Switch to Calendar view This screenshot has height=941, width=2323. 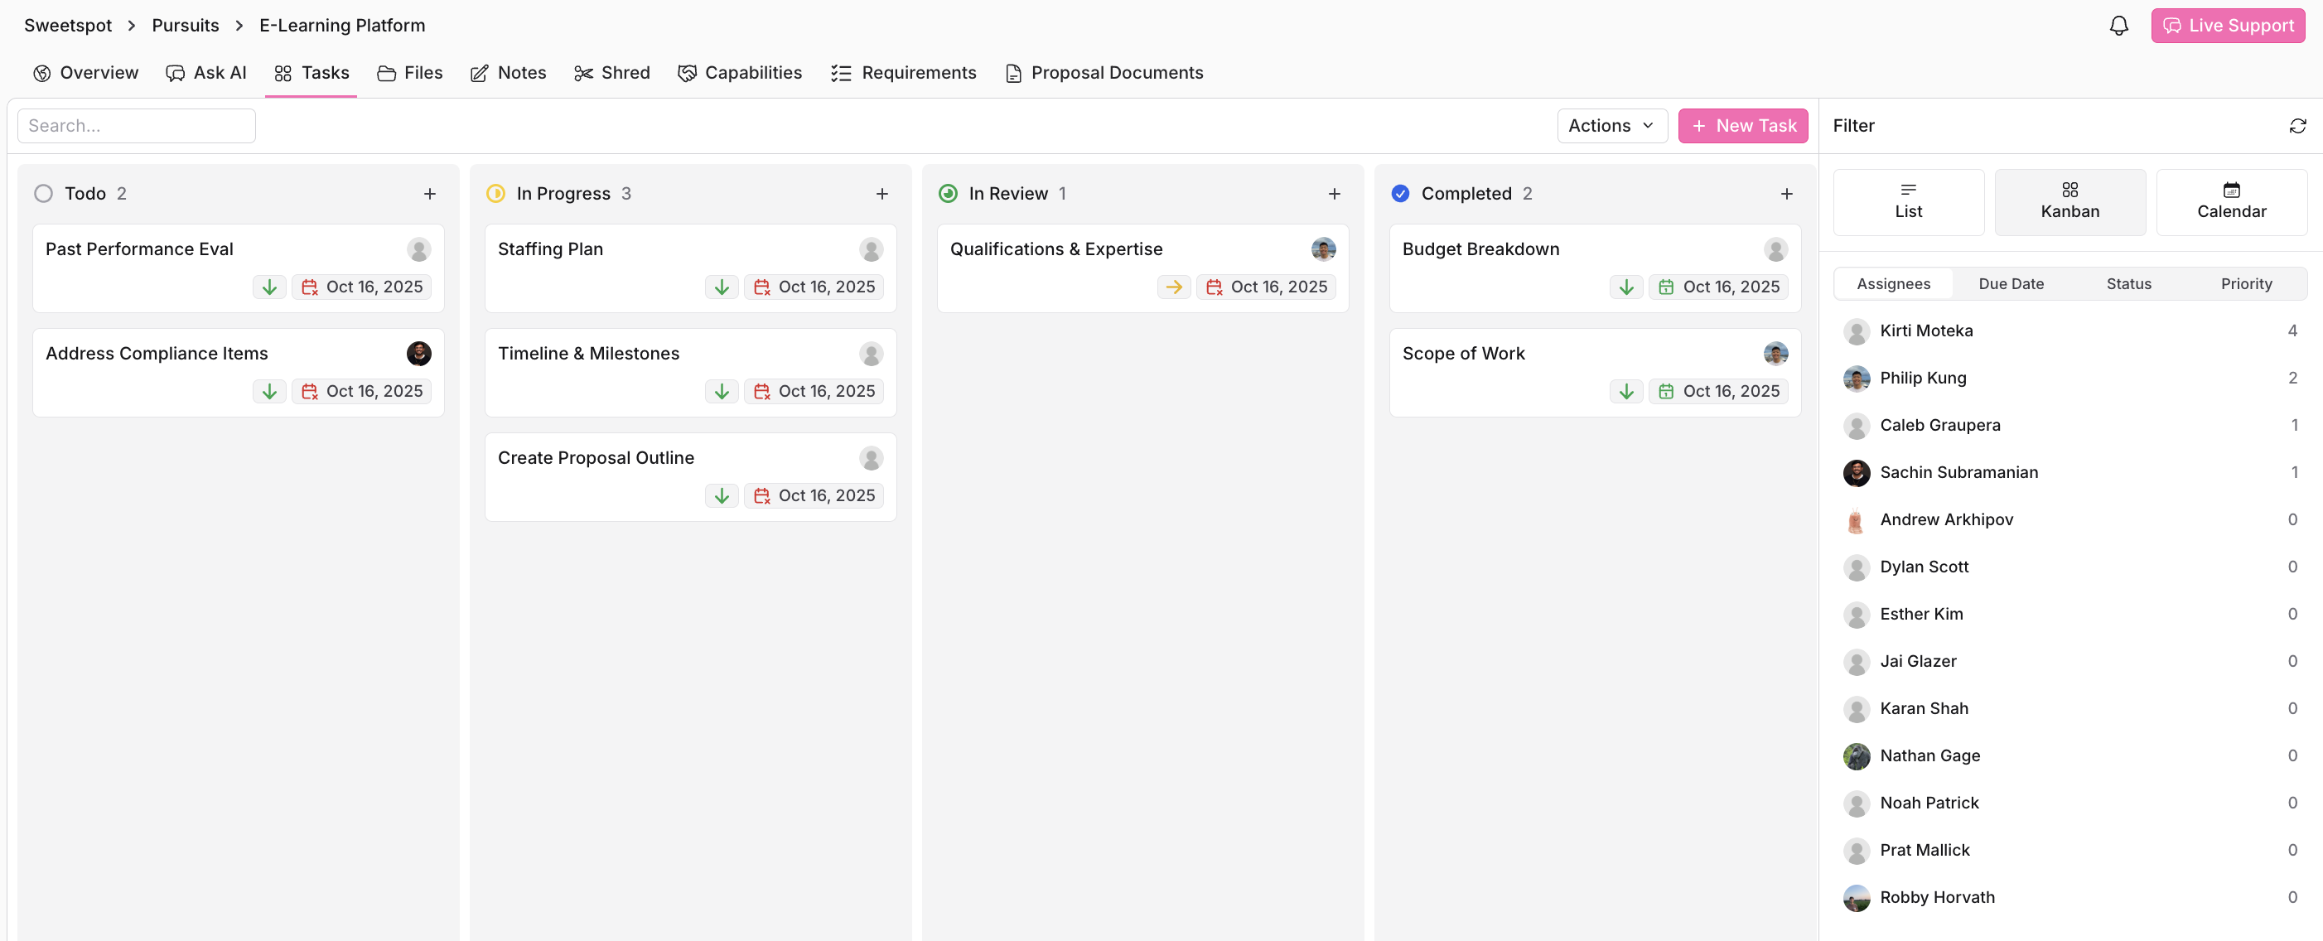tap(2230, 202)
